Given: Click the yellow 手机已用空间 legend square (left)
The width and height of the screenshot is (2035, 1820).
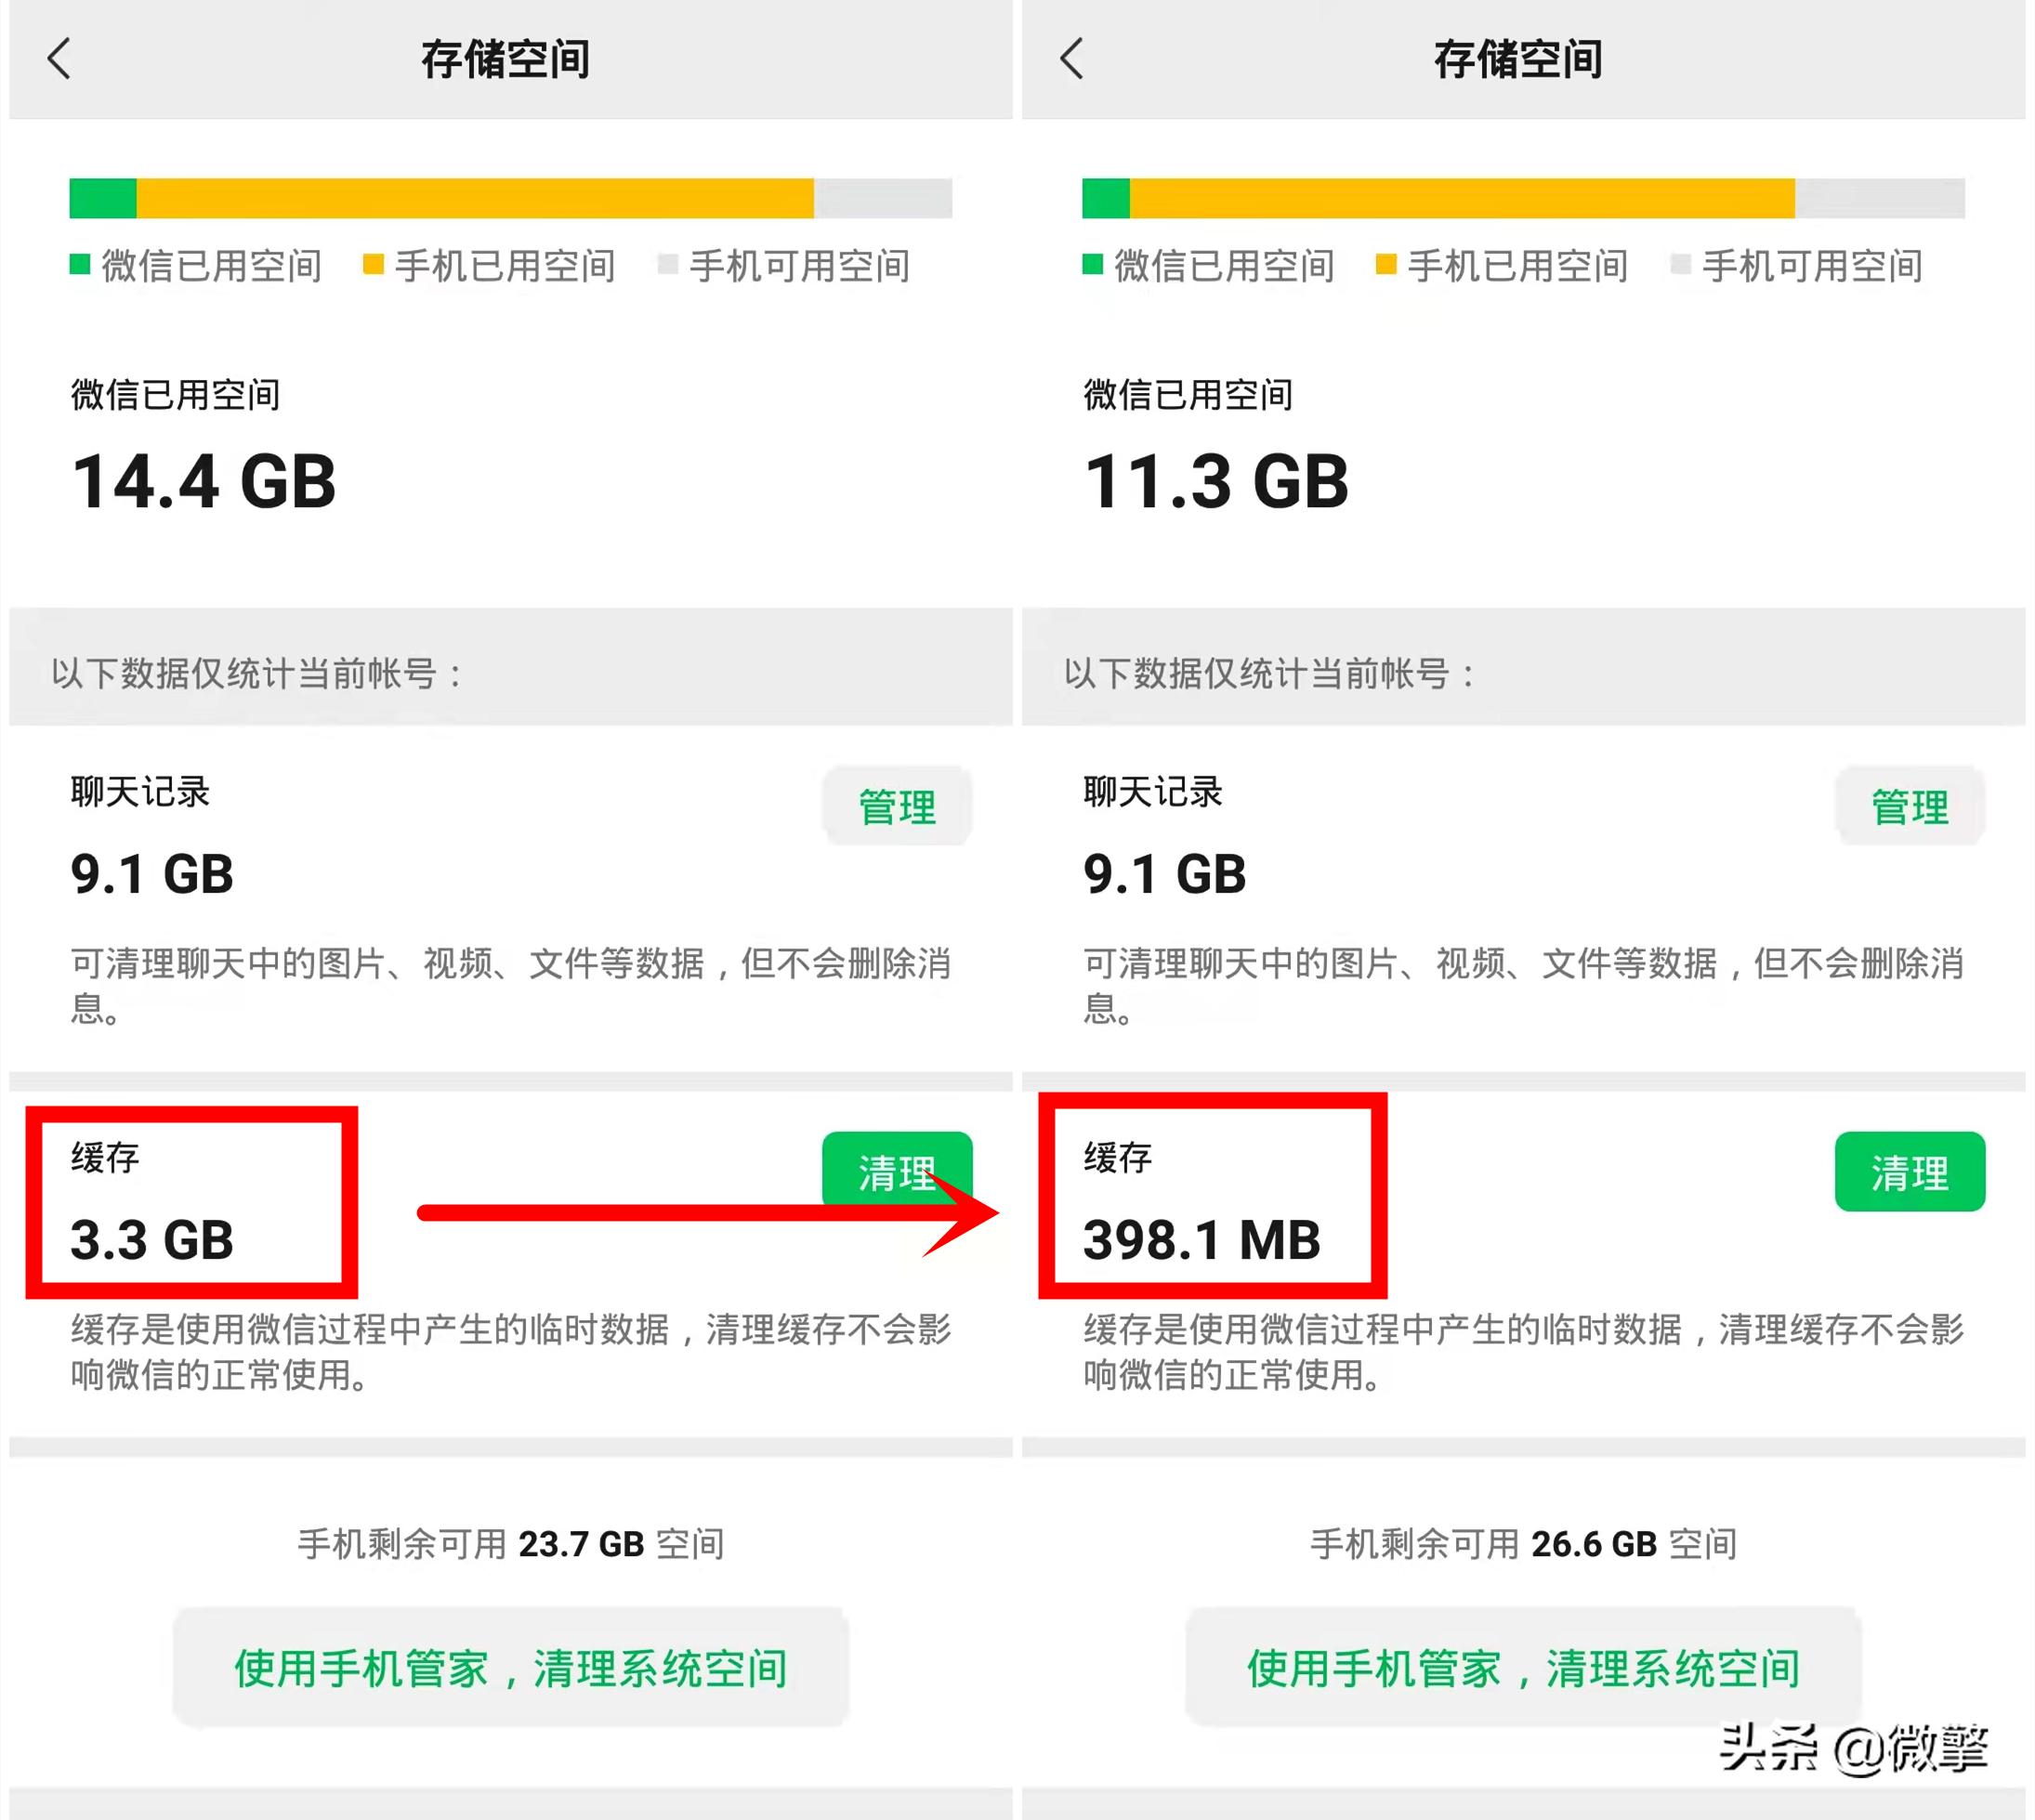Looking at the screenshot, I should tap(372, 266).
